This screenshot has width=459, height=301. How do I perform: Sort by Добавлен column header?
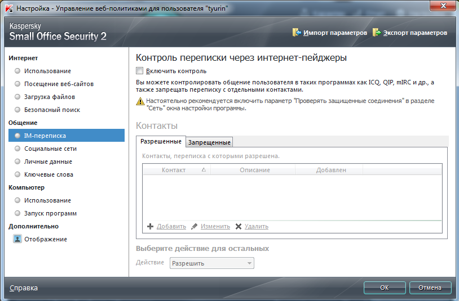point(329,170)
